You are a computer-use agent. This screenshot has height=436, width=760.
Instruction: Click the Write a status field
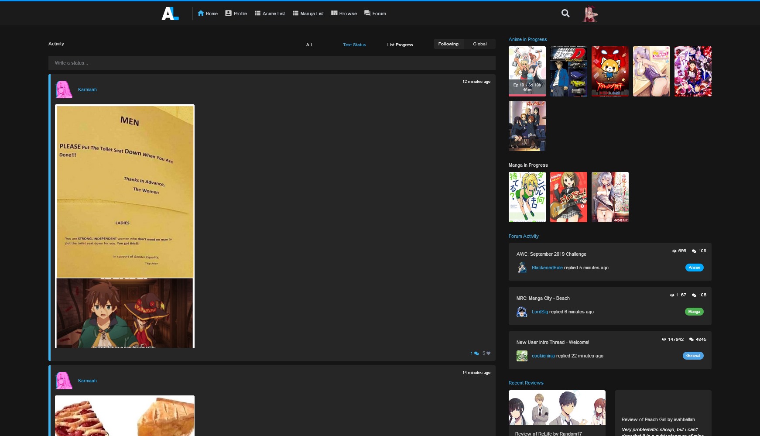coord(272,63)
